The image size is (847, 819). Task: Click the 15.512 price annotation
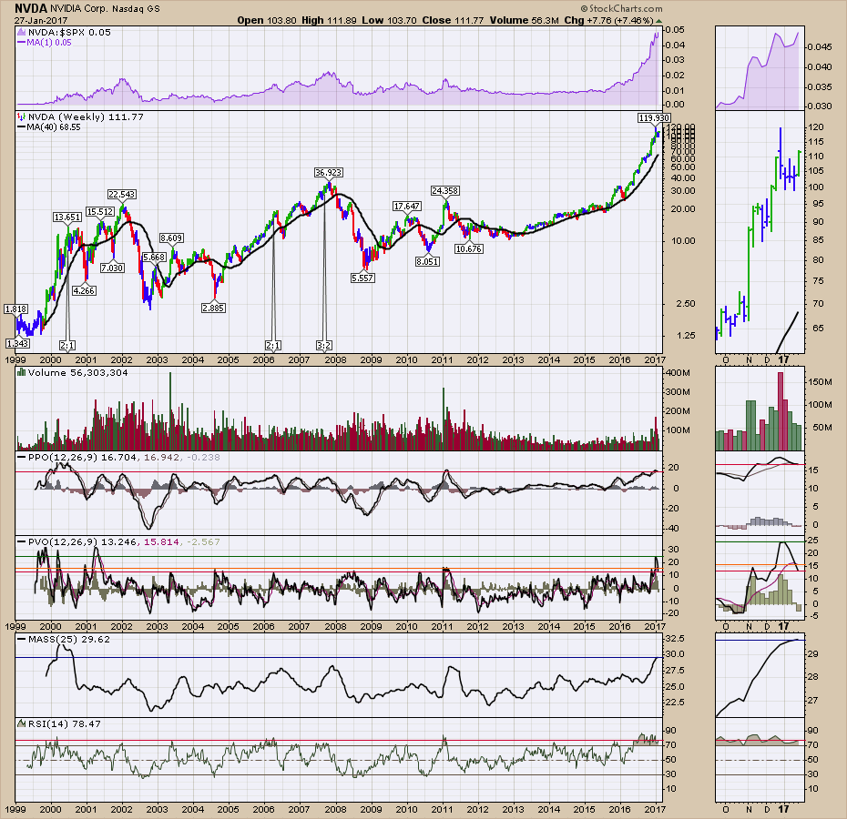pyautogui.click(x=100, y=212)
